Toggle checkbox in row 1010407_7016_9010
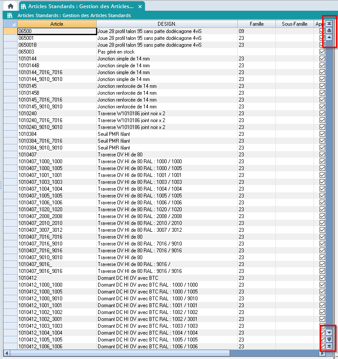Screen dimensions: 338x359 pyautogui.click(x=323, y=244)
